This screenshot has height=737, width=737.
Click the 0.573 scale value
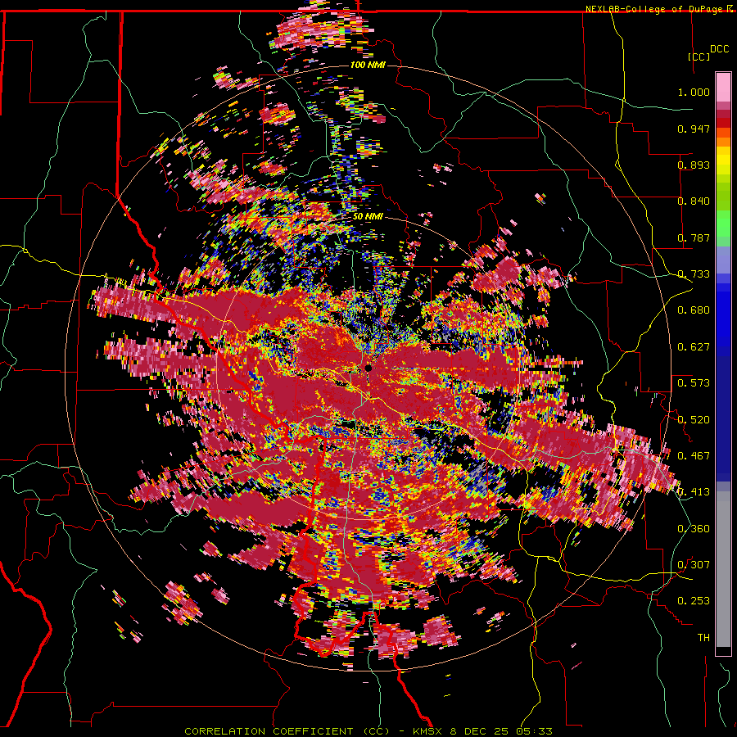[x=694, y=383]
